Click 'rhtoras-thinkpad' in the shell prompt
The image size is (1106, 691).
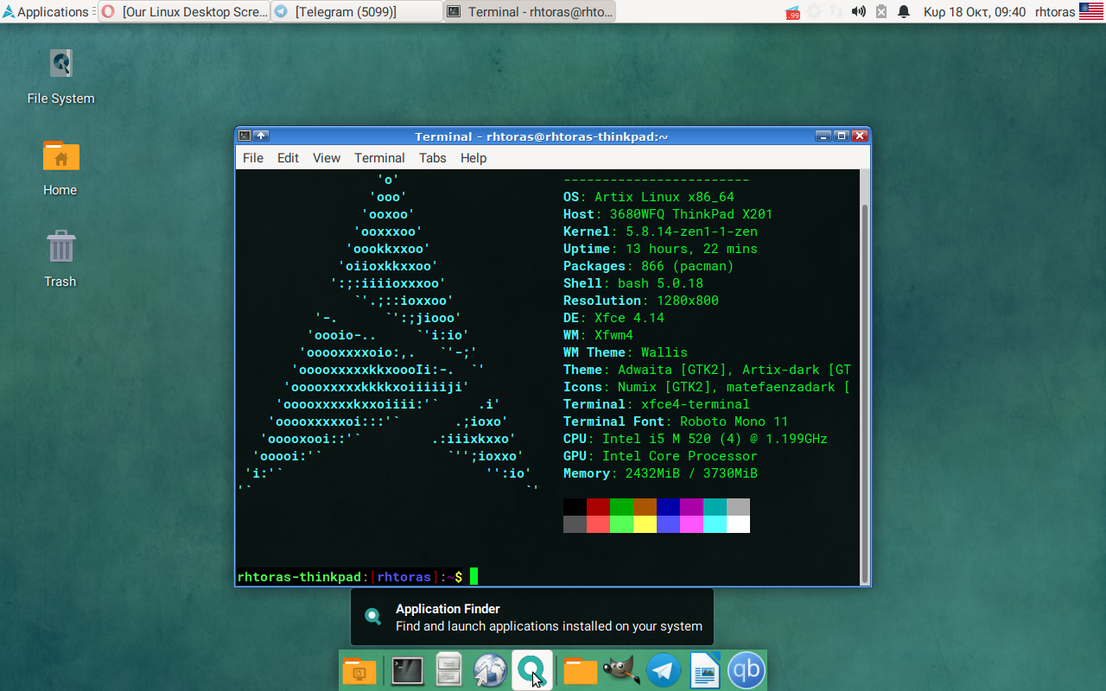tap(299, 576)
